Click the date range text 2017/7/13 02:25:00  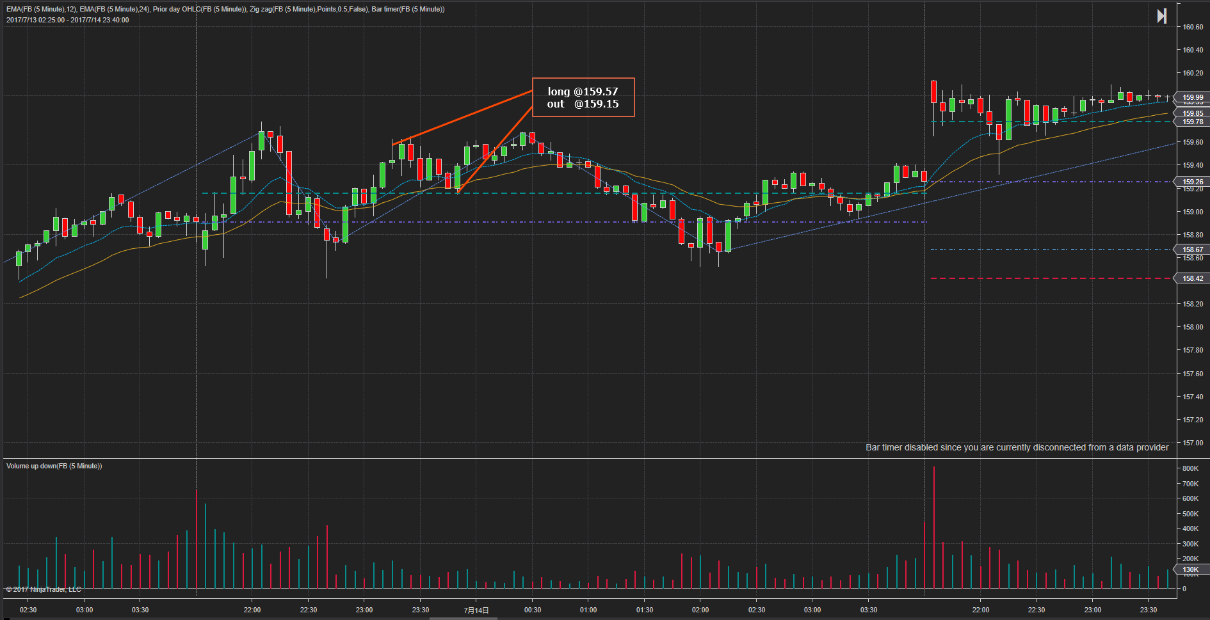(x=68, y=20)
